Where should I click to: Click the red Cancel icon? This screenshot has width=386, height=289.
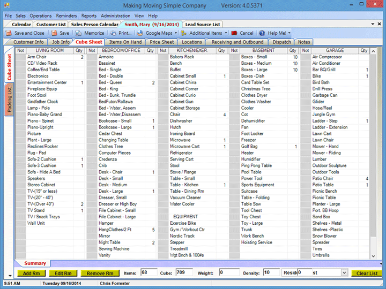[234, 33]
